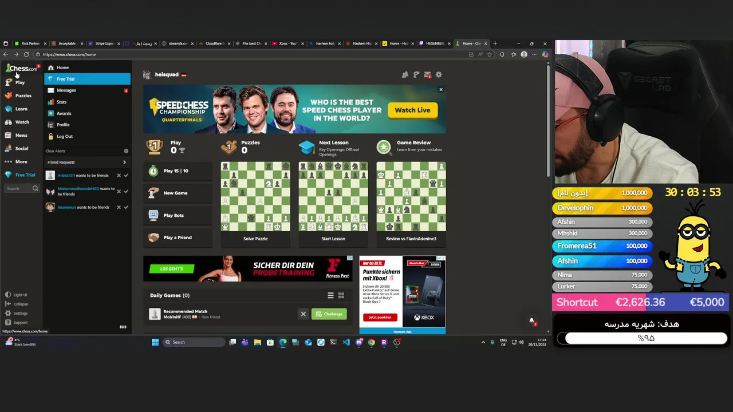Click the sidebar Search field
The height and width of the screenshot is (412, 733).
22,188
